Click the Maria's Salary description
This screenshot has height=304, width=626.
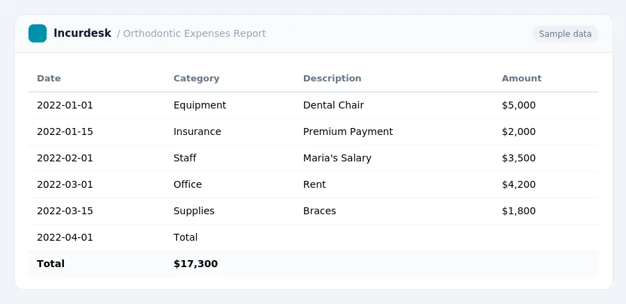pos(337,158)
